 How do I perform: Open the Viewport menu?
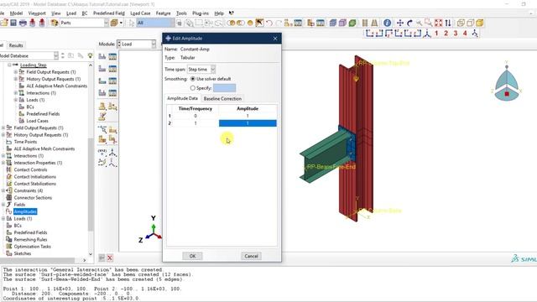pos(37,13)
